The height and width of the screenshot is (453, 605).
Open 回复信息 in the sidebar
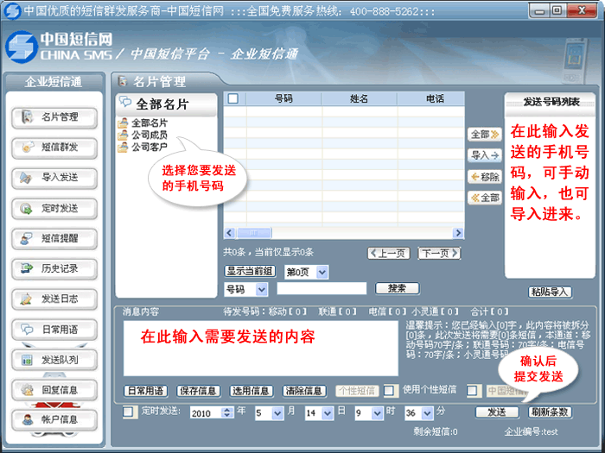pos(54,390)
